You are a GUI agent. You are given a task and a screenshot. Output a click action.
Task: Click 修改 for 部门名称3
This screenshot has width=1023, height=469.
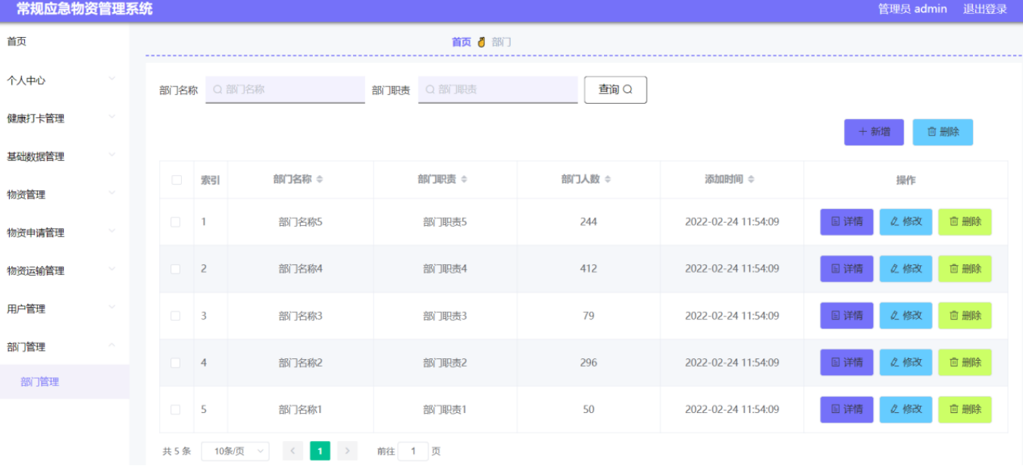click(906, 316)
